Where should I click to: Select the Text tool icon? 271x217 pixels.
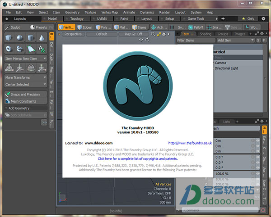click(42, 49)
